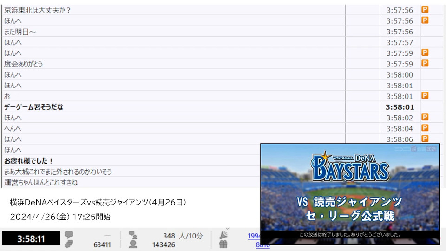Click the stacked bubbles total comments icon
Screen dimensions: 446x251
tap(69, 244)
